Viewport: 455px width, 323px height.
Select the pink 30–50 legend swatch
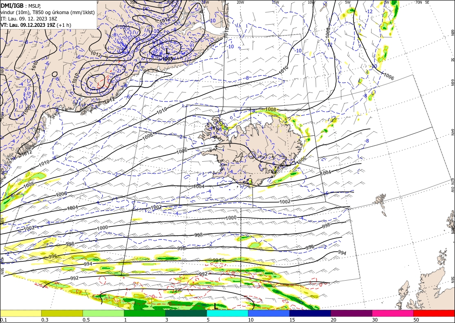coord(393,313)
